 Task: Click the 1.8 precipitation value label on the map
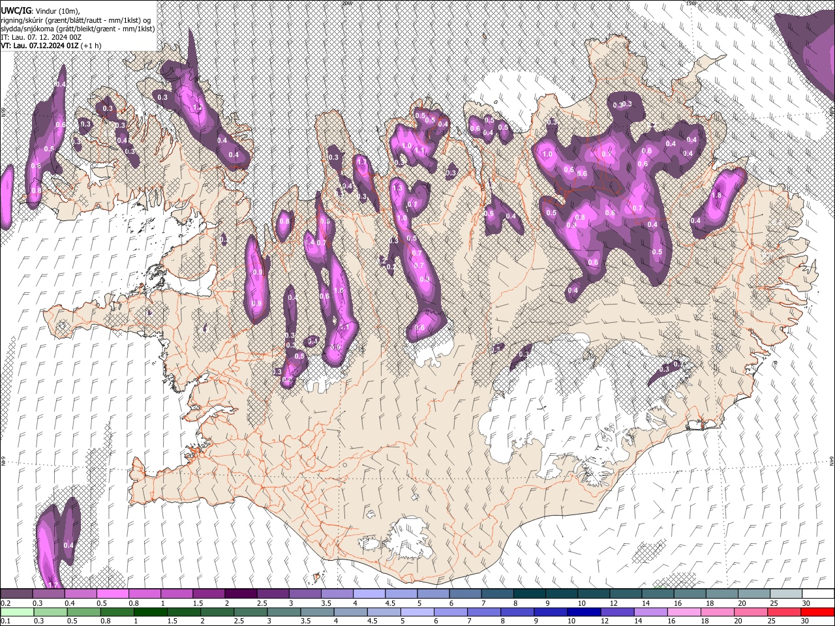tap(716, 195)
